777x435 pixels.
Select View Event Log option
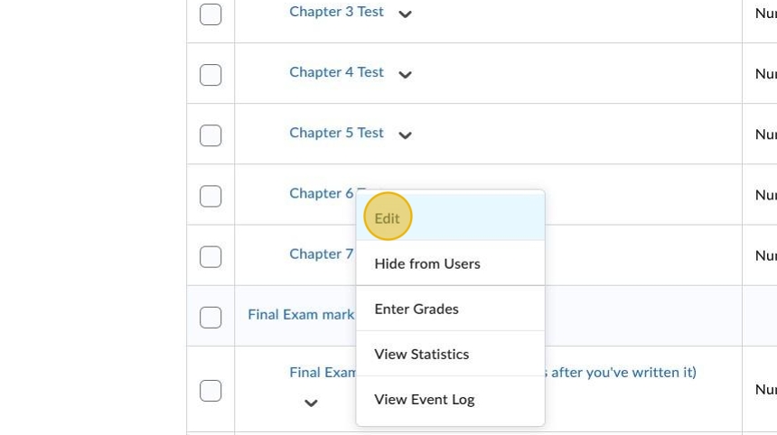(x=425, y=399)
